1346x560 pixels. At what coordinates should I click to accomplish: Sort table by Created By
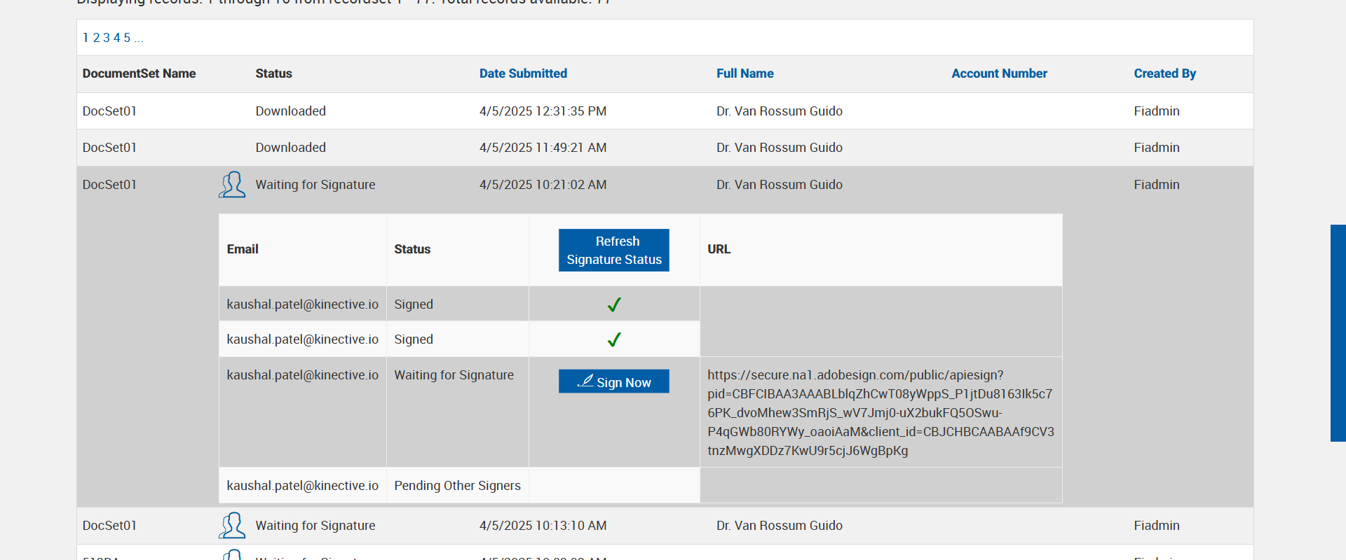[x=1164, y=73]
